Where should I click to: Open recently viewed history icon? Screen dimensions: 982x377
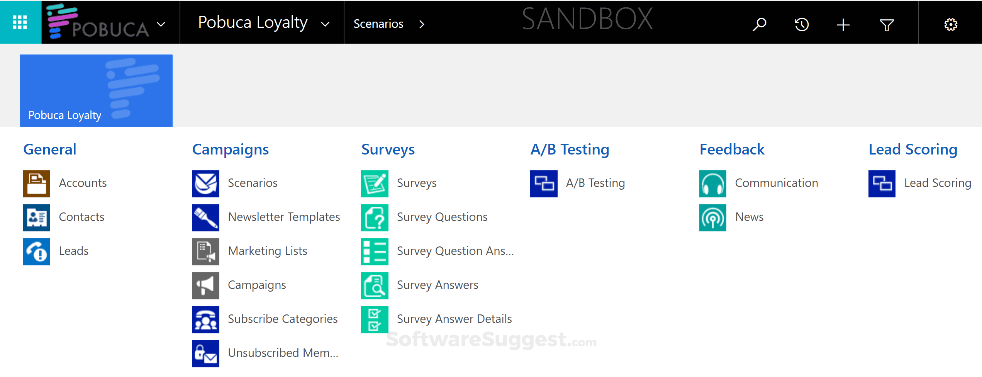pyautogui.click(x=802, y=25)
